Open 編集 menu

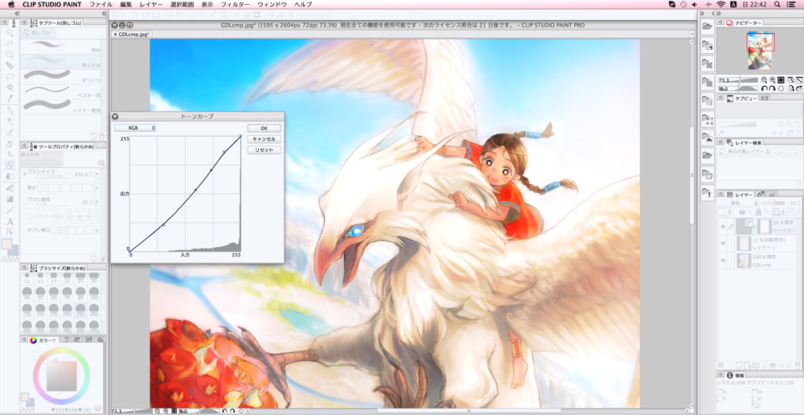[x=125, y=4]
